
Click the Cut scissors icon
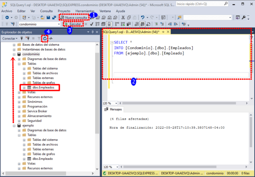(x=123, y=18)
